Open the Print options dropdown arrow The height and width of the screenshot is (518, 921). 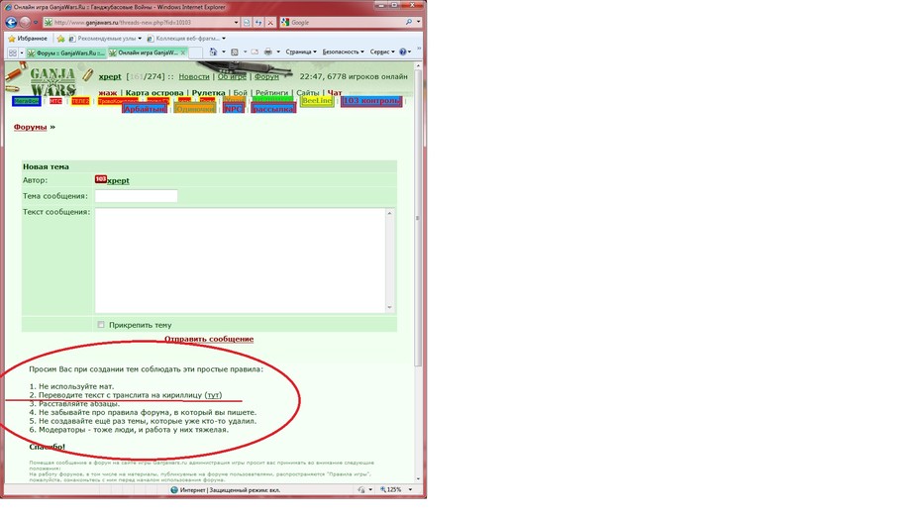click(x=278, y=52)
